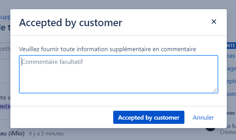236x140 pixels.
Task: Click the cut-off 'cett' text on the left
Action: click(x=5, y=49)
